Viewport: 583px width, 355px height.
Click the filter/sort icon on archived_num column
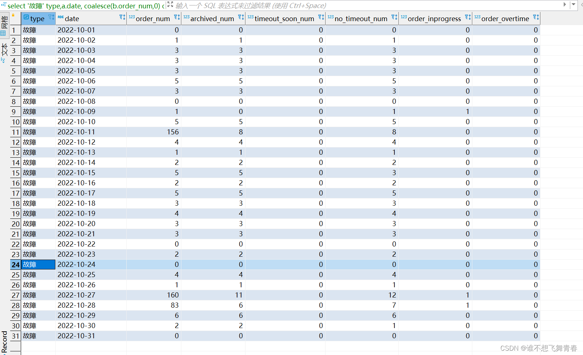coord(241,17)
